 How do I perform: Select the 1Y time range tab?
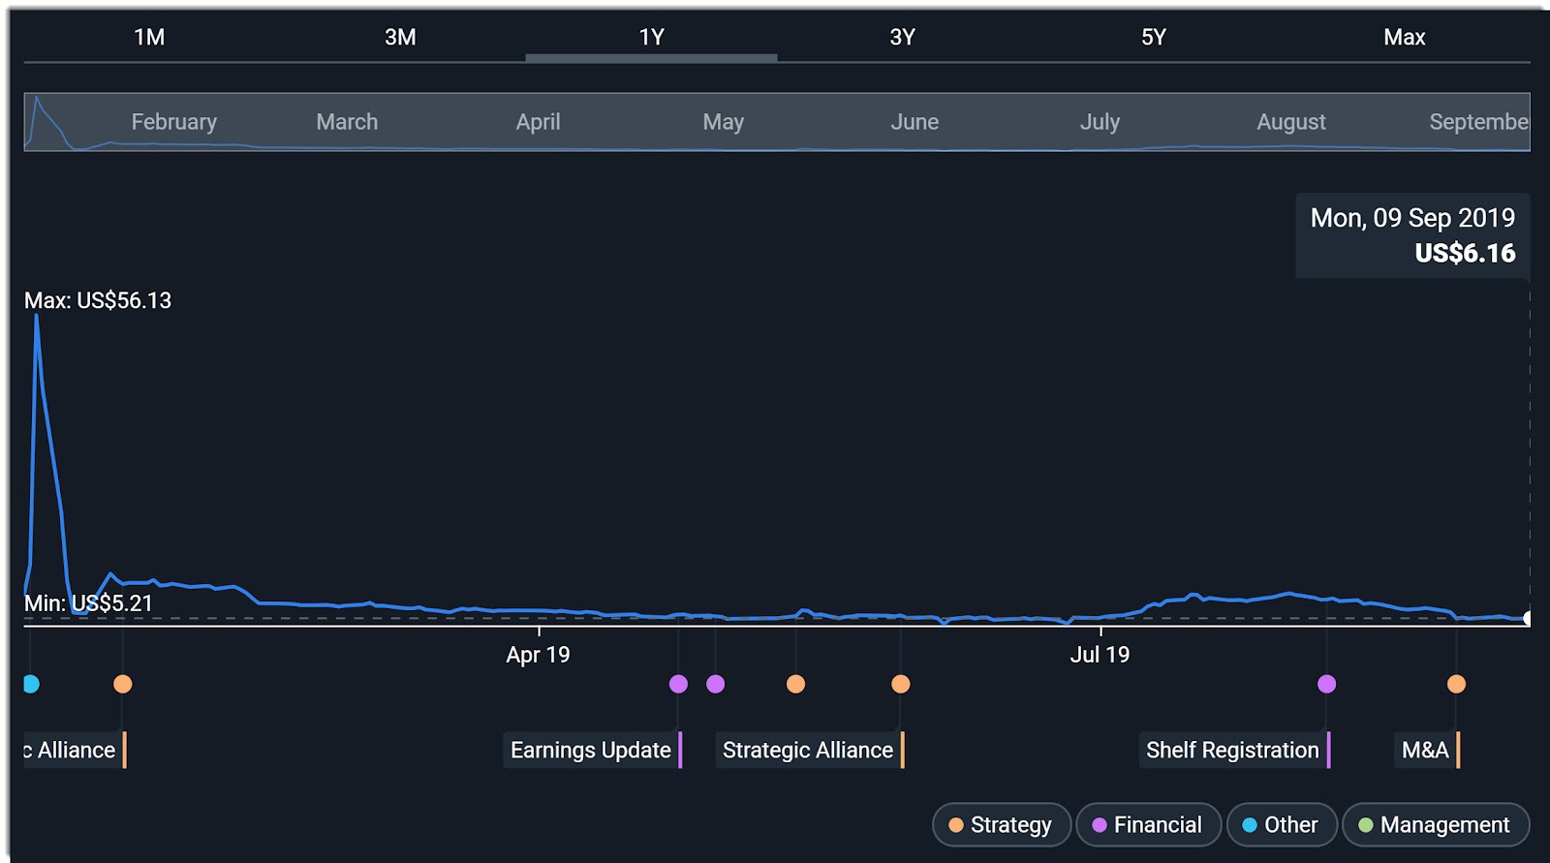[x=651, y=38]
